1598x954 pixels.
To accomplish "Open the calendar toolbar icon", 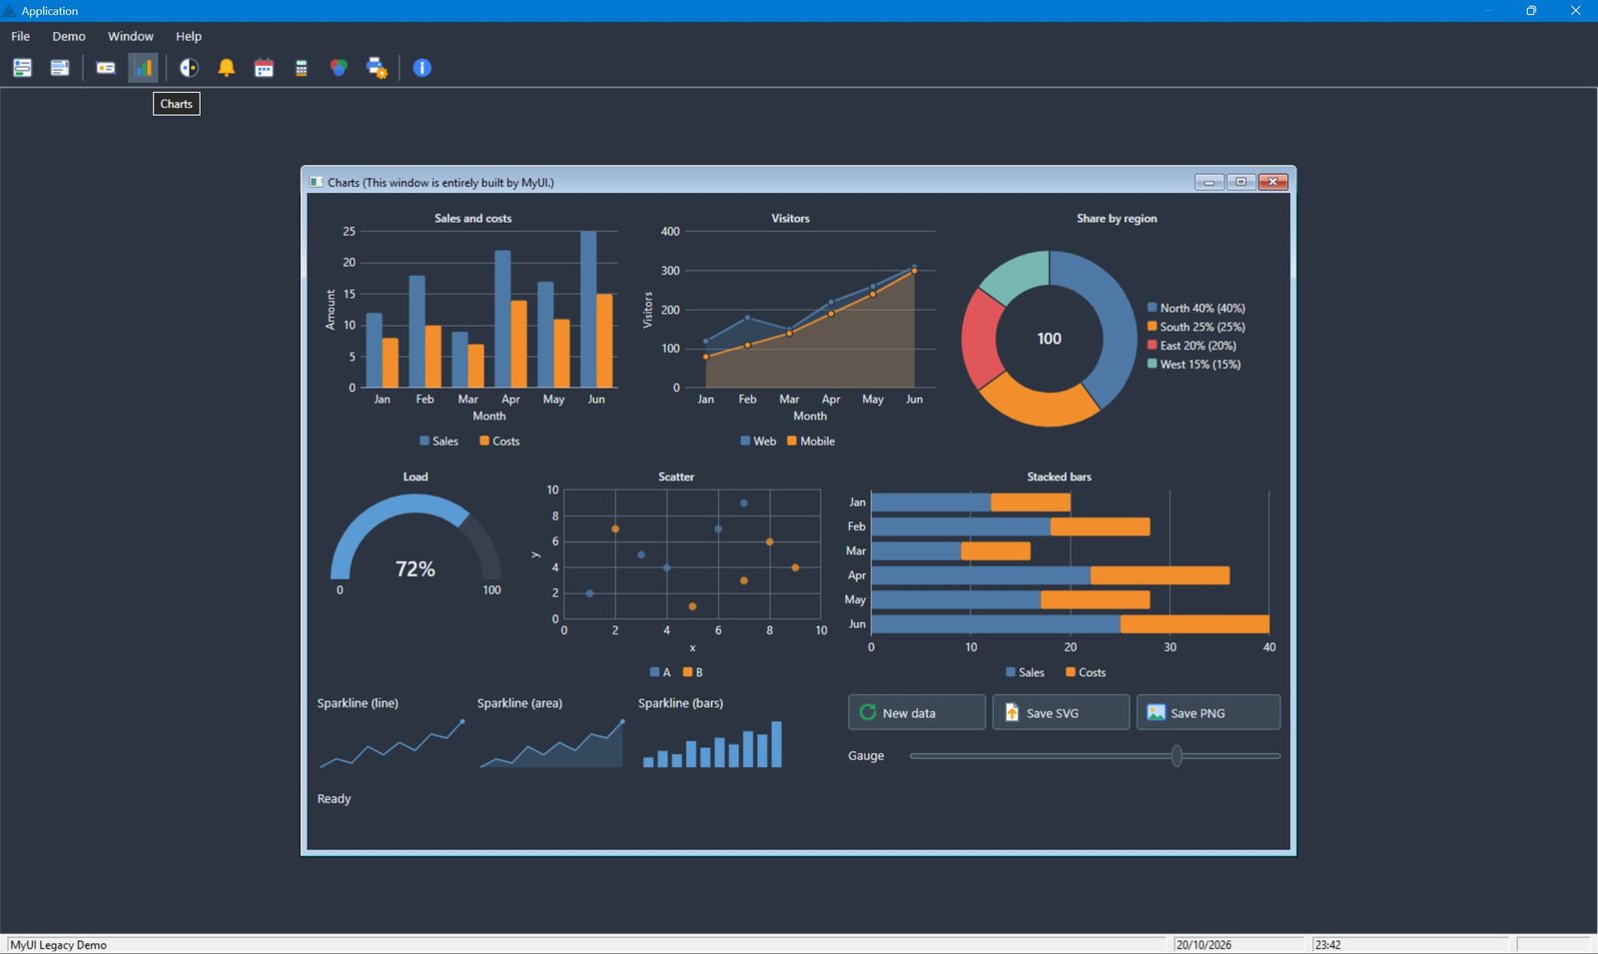I will click(264, 68).
